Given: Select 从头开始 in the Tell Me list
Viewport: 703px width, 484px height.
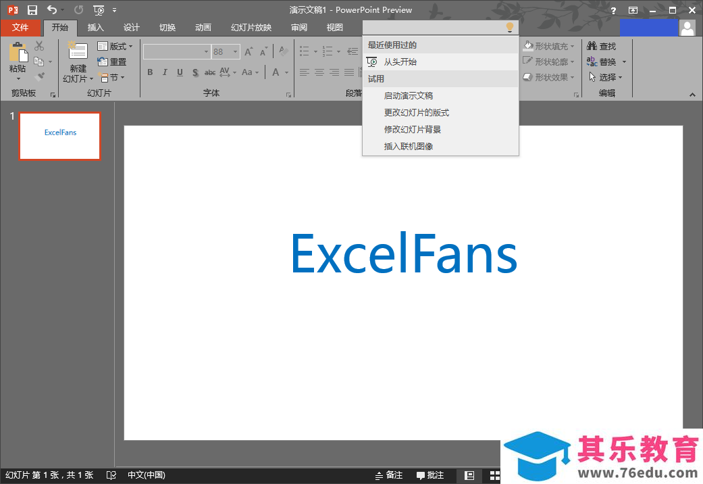Looking at the screenshot, I should pos(441,62).
